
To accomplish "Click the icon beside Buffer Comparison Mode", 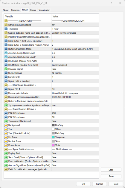I will 6,49.
